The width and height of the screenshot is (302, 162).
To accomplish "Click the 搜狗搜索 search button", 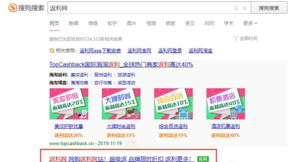I will pyautogui.click(x=269, y=8).
